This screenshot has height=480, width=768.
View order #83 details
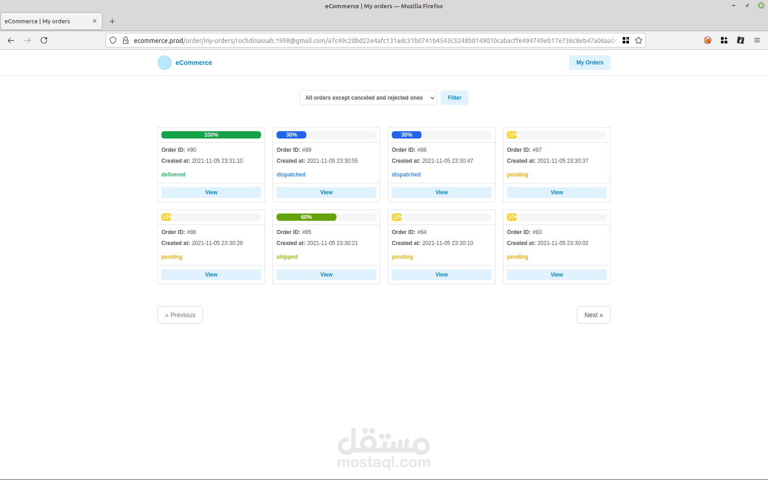pos(557,275)
